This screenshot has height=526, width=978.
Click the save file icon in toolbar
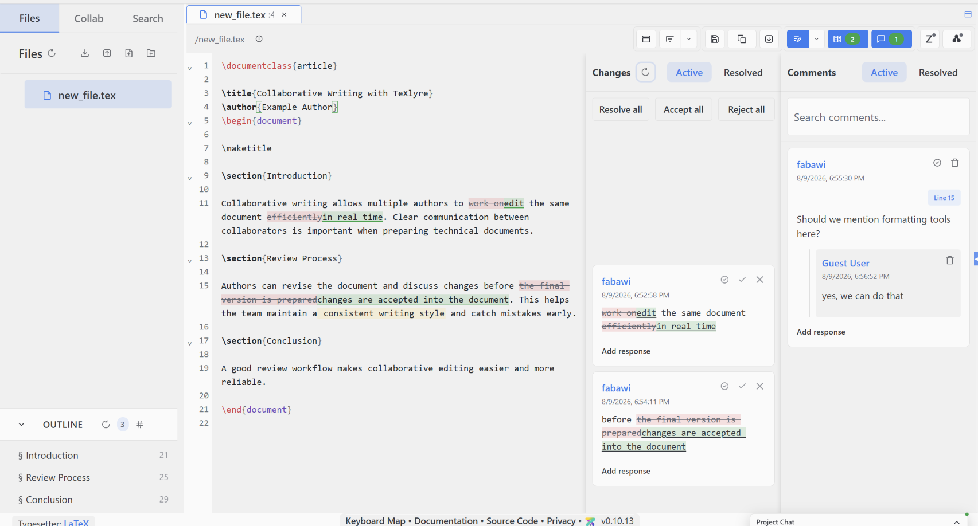click(x=715, y=39)
